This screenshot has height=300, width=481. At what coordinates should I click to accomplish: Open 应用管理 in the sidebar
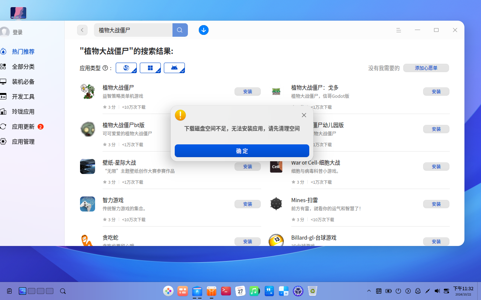point(23,141)
